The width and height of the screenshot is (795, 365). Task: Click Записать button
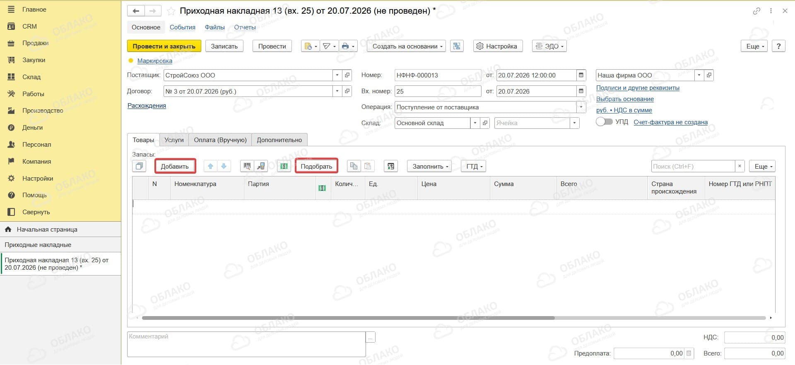click(224, 46)
